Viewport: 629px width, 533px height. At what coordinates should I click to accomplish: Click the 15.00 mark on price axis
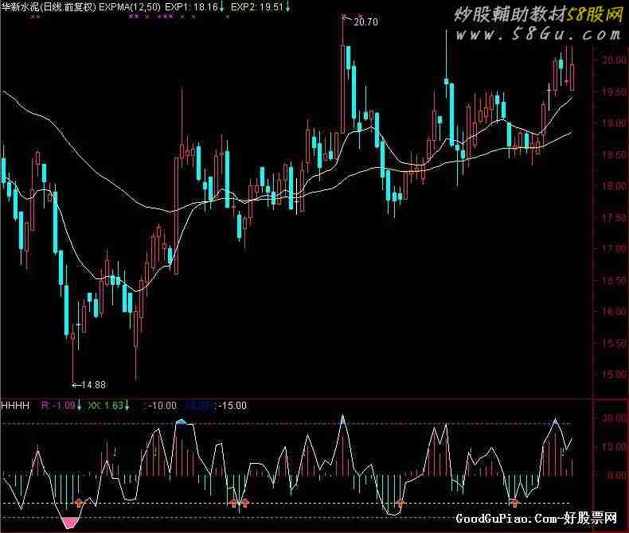[611, 375]
